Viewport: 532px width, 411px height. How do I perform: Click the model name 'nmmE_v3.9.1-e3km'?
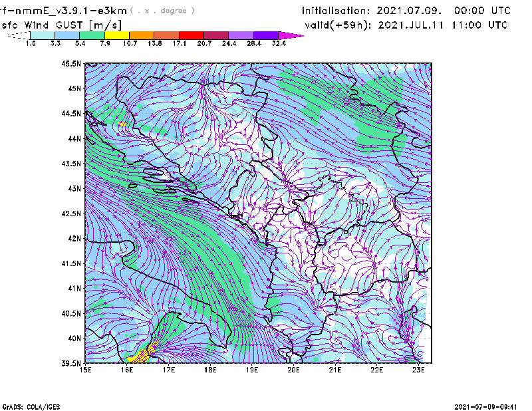pos(71,11)
